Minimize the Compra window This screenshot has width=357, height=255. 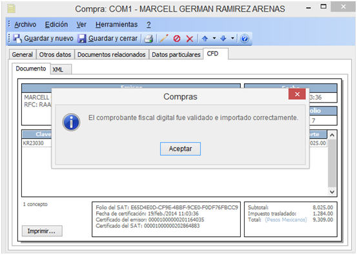point(309,8)
